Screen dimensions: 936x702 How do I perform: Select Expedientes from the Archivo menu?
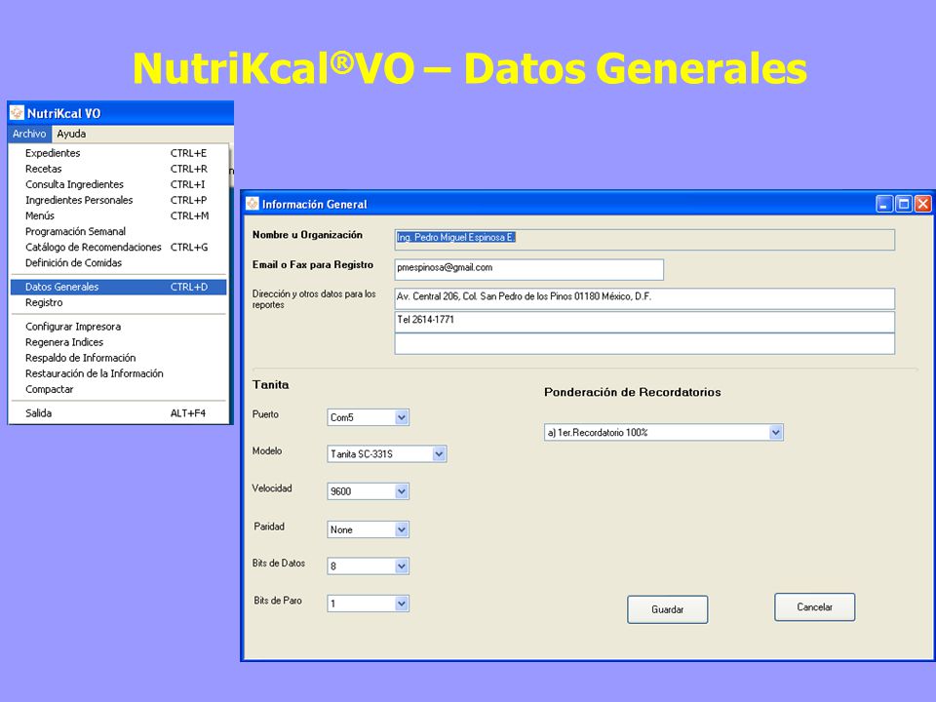click(118, 153)
